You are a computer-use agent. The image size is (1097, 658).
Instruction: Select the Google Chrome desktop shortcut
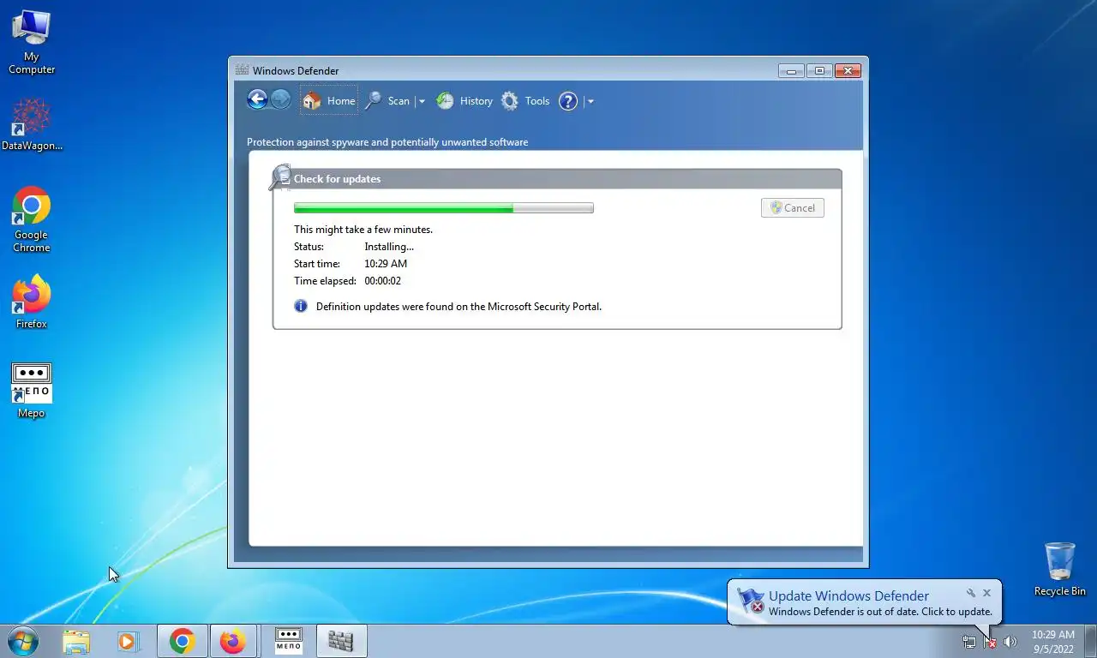coord(32,219)
